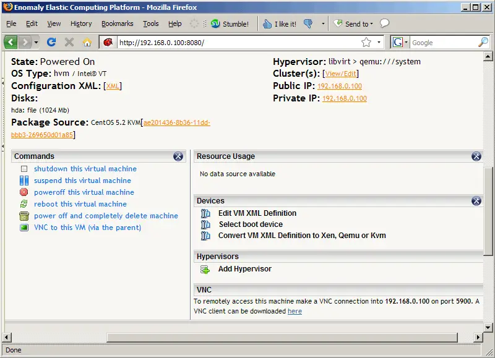495x358 pixels.
Task: Close the Devices panel
Action: (x=476, y=200)
